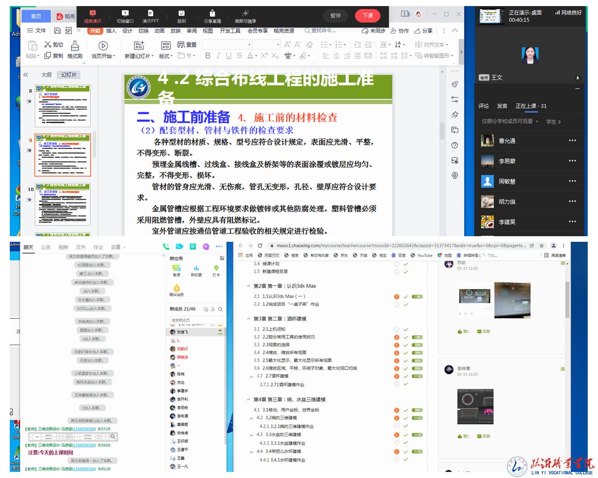Image resolution: width=598 pixels, height=478 pixels.
Task: Toggle the circle checkbox for 2.2 1.2完成项目 row
Action: coord(397,304)
